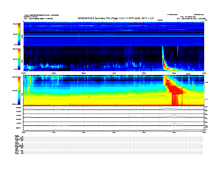The width and height of the screenshot is (220, 170).
Task: Click the 12:00 tick label below RAD1 panel
Action: click(114, 73)
